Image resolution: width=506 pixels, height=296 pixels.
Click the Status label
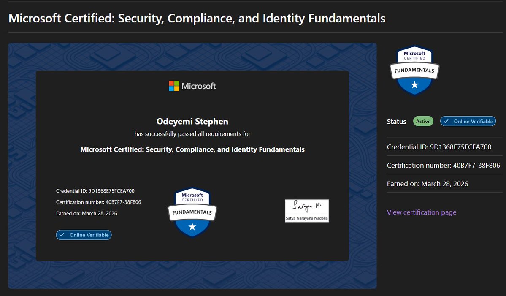pyautogui.click(x=396, y=122)
